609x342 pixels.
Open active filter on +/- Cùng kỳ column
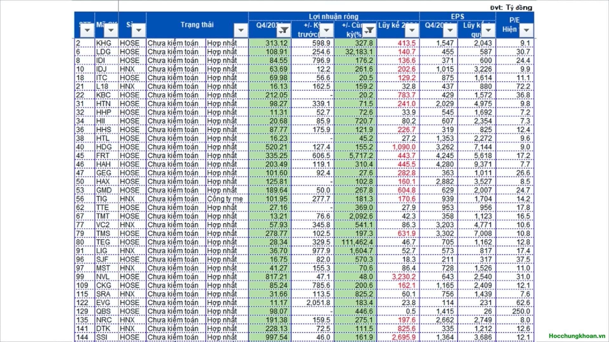[x=369, y=31]
